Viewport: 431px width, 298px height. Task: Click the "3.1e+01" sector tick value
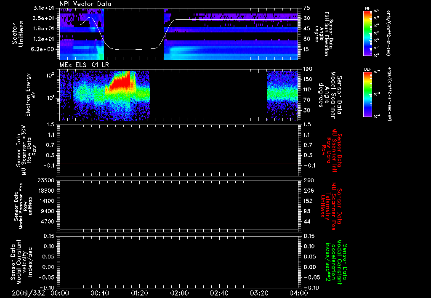44,8
